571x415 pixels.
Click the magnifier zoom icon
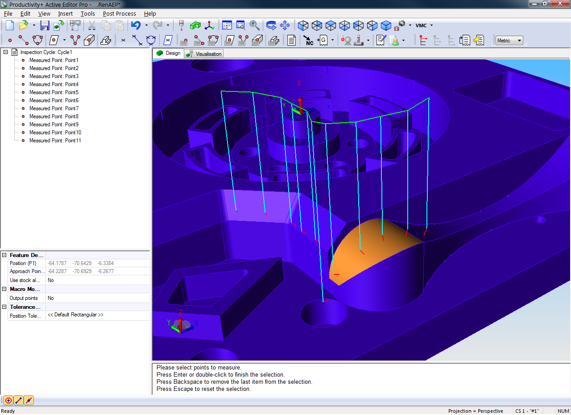point(255,25)
